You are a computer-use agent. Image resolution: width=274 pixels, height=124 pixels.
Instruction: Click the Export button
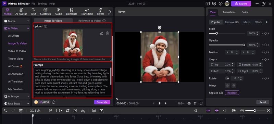point(241,4)
